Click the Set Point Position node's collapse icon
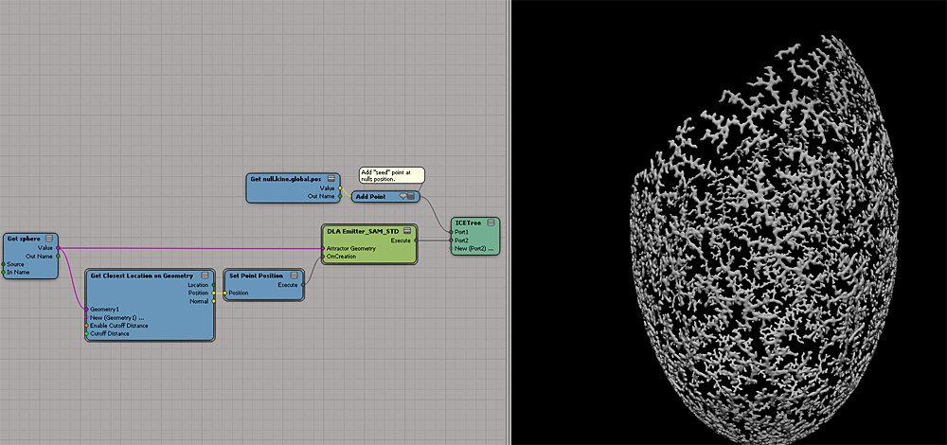This screenshot has width=947, height=445. [x=295, y=276]
